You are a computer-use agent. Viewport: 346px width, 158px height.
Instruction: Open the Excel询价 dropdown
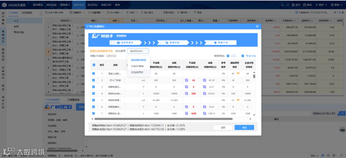[x=115, y=12]
